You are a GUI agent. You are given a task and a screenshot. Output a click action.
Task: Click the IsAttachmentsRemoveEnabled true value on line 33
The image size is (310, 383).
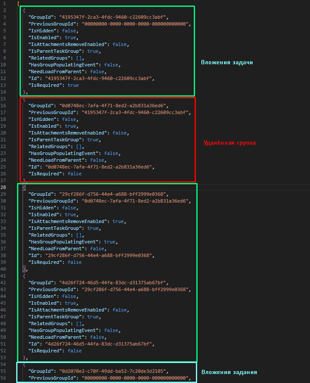pos(118,221)
